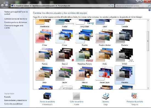Open the address bar history dropdown
Image resolution: width=151 pixels, height=108 pixels.
pos(109,6)
